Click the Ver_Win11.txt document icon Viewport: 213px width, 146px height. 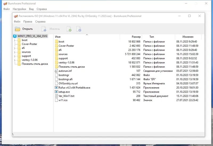[x=56, y=96]
